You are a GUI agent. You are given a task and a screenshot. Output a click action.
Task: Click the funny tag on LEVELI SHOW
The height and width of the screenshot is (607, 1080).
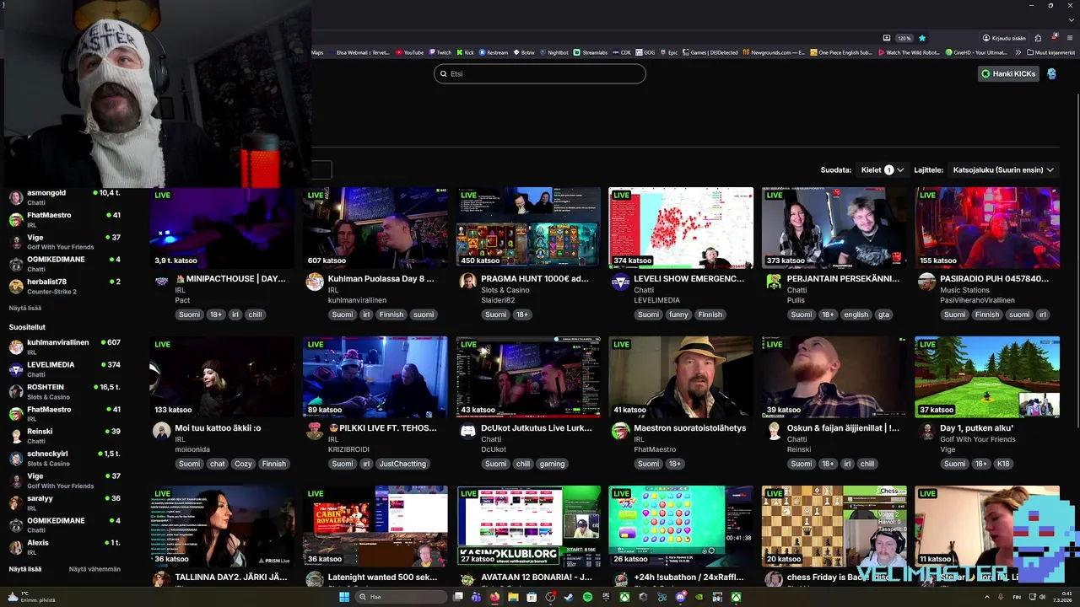point(678,314)
